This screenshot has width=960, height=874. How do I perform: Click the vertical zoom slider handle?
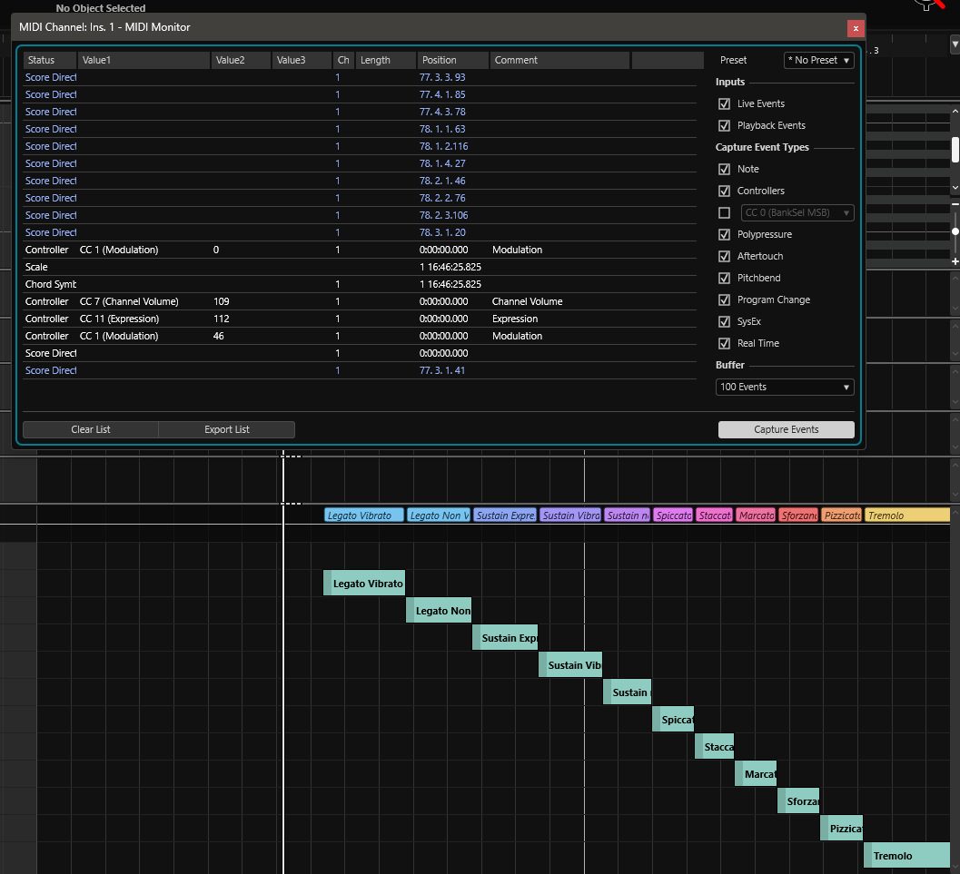tap(955, 231)
